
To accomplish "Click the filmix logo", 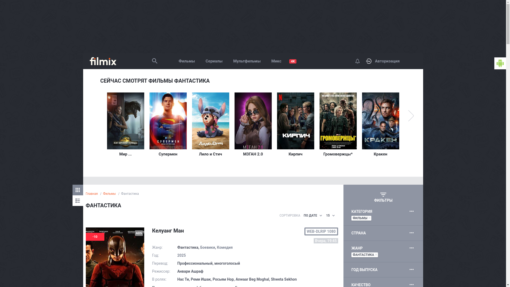I will 103,61.
